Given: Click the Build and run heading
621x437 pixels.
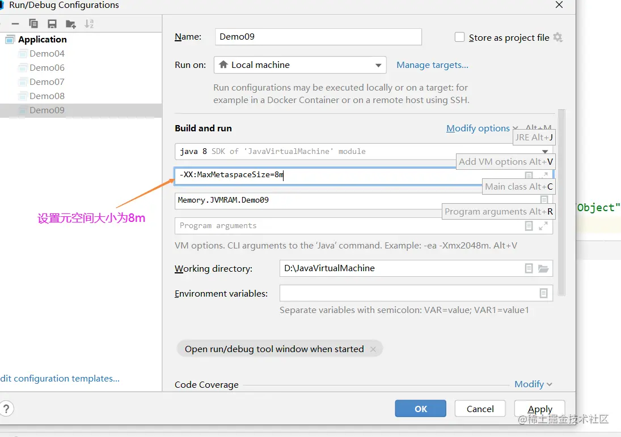Looking at the screenshot, I should [x=203, y=128].
